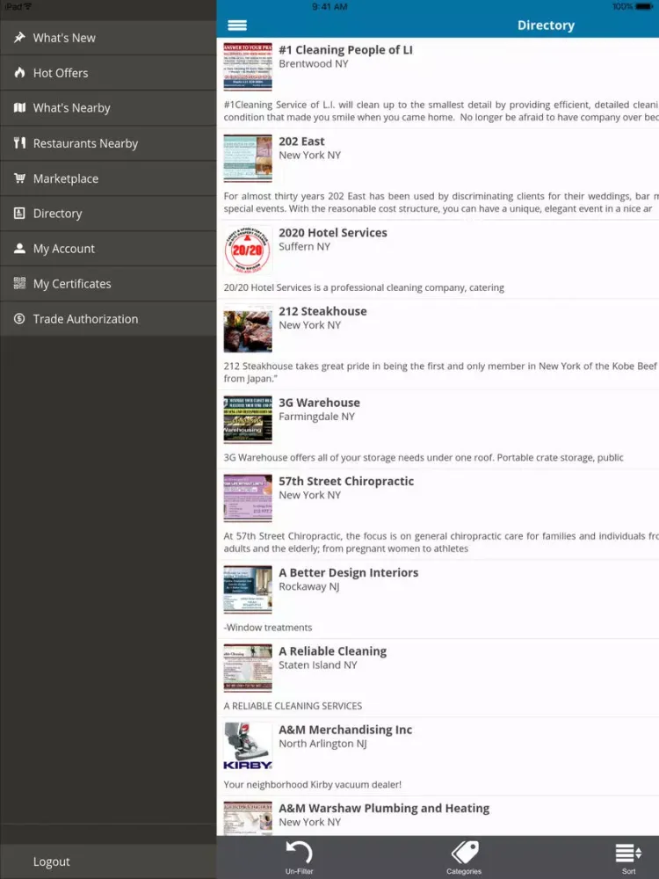Open Trade Authorization menu entry

tap(108, 319)
